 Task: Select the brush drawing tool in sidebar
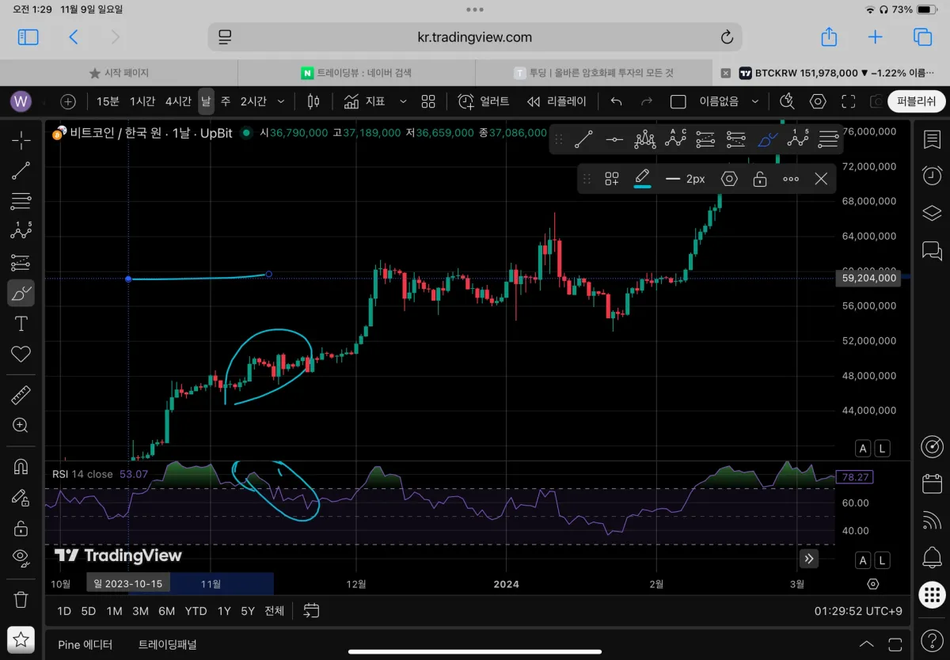click(x=21, y=293)
